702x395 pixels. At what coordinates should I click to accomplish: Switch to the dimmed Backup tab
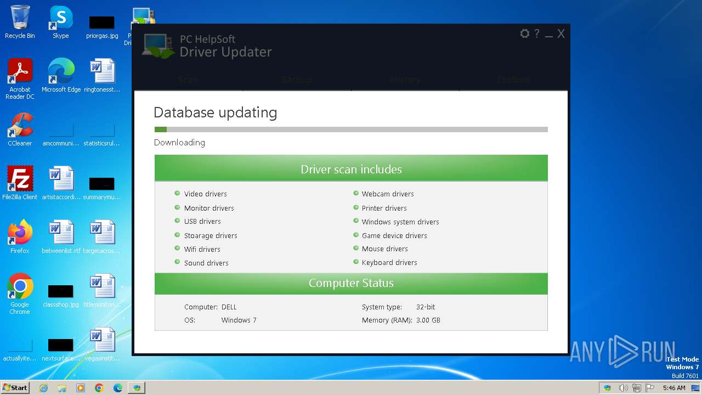point(297,80)
